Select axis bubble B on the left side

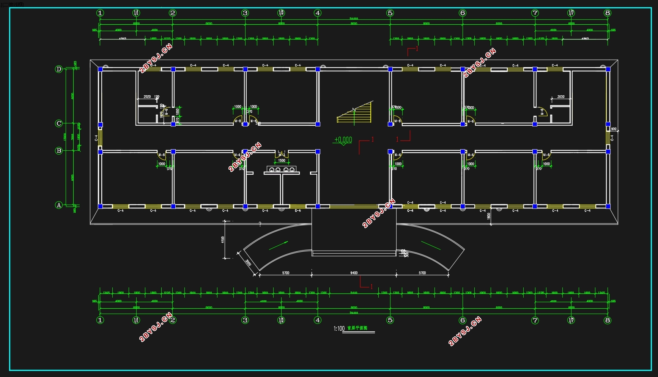click(59, 151)
